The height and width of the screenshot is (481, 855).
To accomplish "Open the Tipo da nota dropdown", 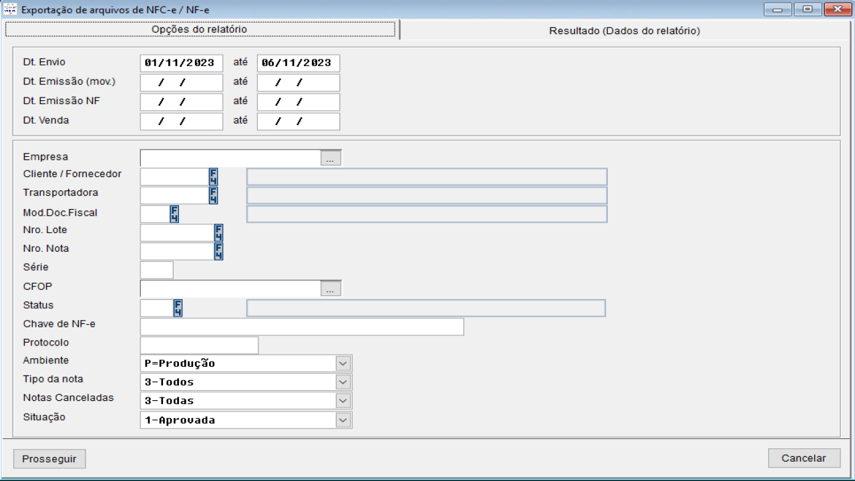I will (343, 382).
